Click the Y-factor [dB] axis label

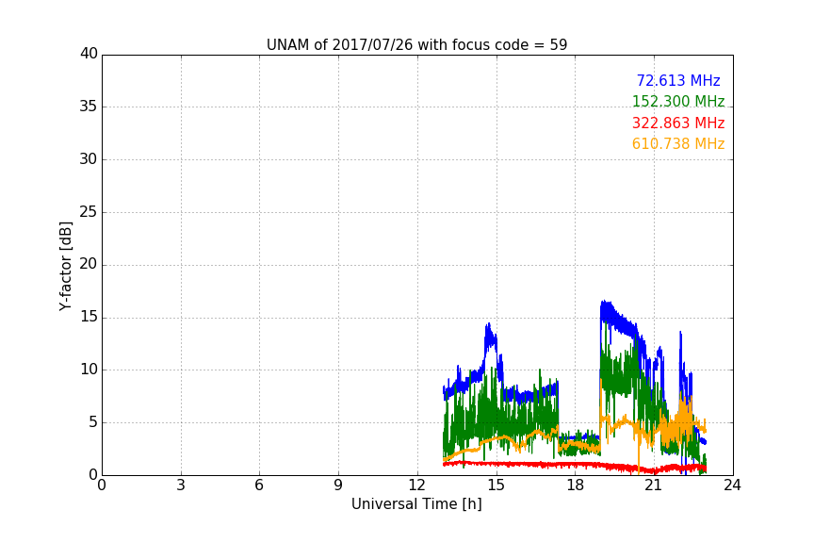[65, 266]
